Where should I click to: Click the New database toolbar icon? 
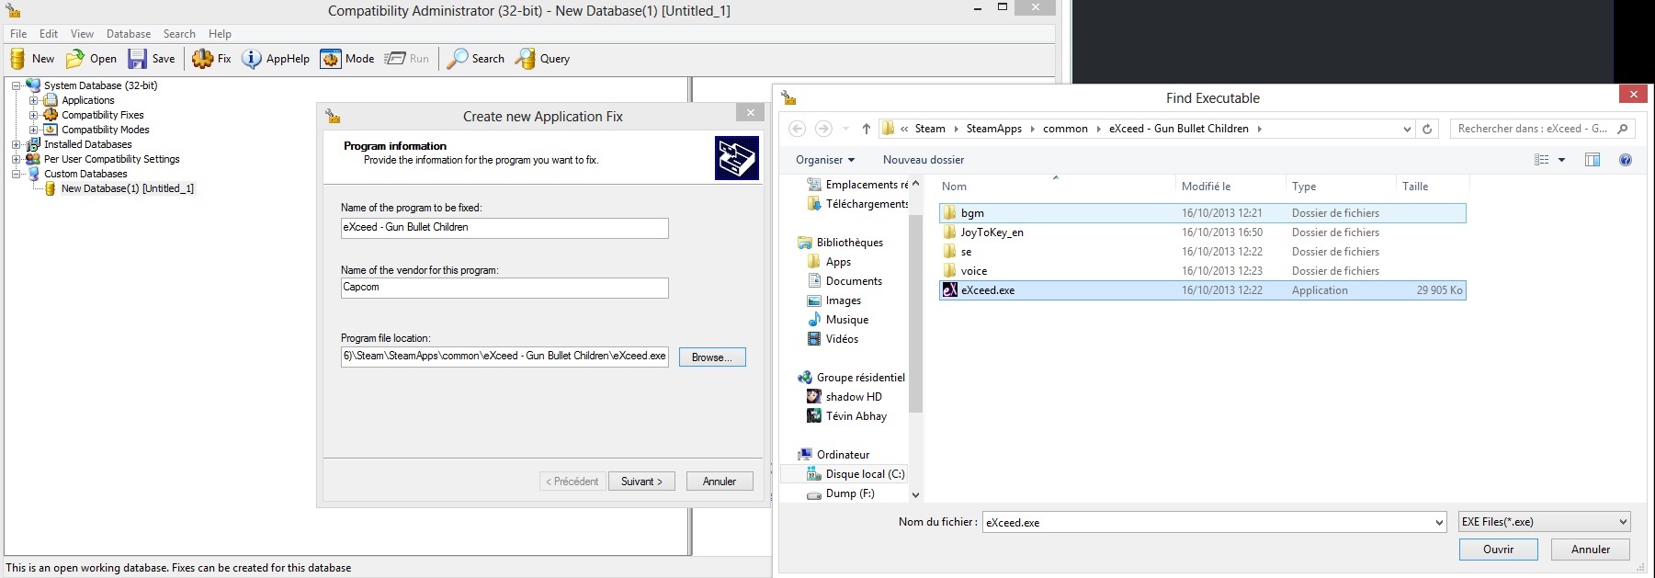click(17, 59)
